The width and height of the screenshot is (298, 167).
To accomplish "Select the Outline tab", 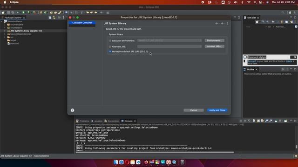I will click(x=251, y=70).
